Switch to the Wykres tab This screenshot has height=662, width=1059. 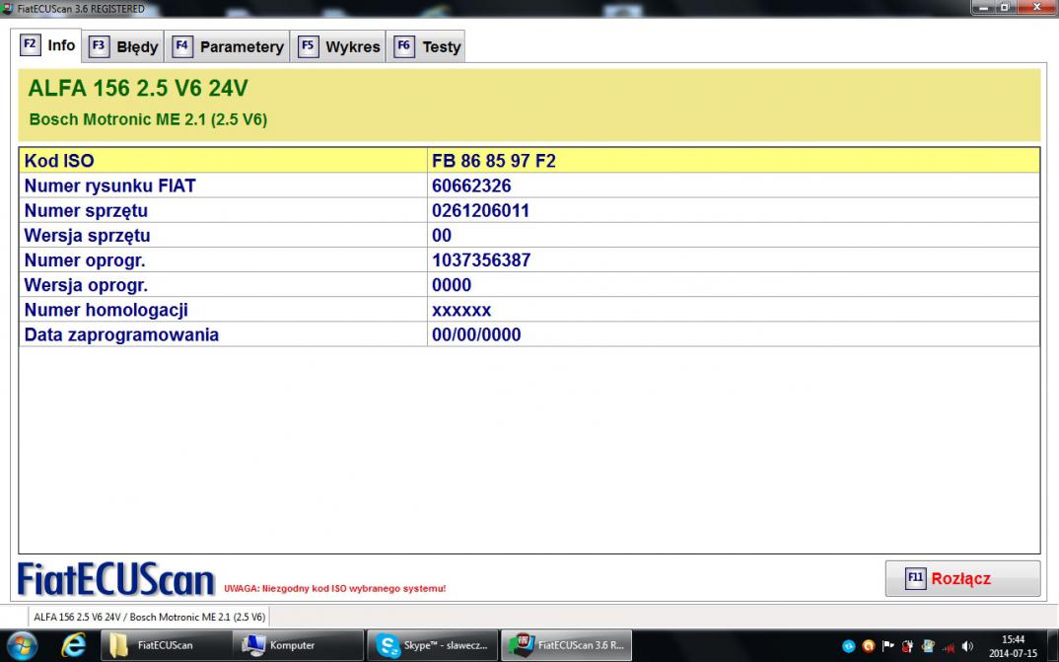(337, 46)
